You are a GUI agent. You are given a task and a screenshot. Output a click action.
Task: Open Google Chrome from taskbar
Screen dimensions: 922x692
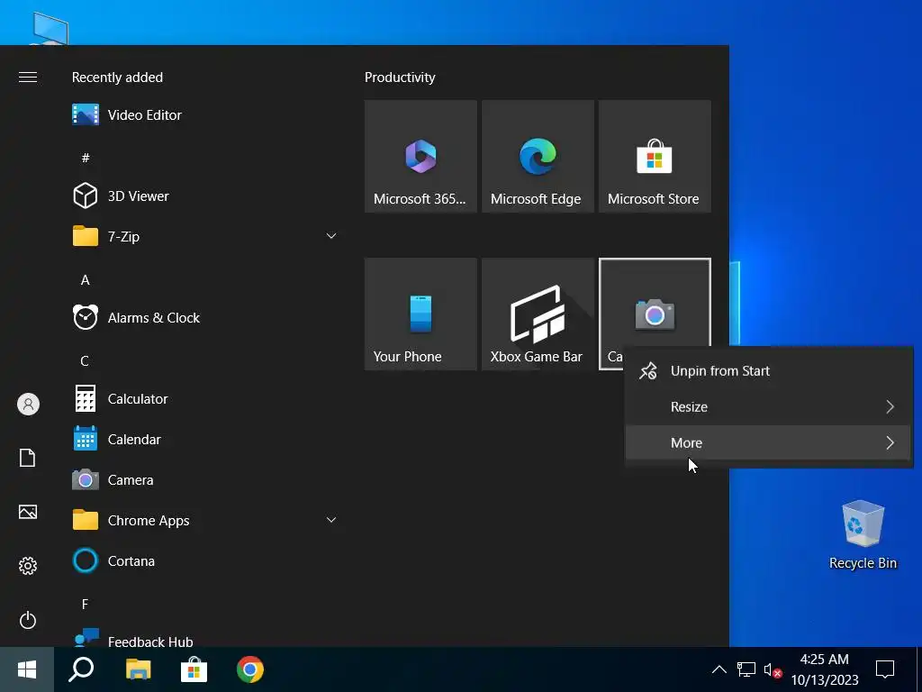click(x=250, y=669)
